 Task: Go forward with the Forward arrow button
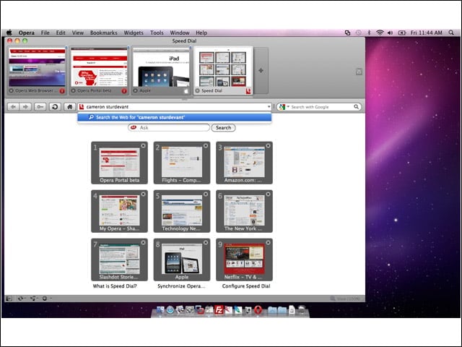coord(25,107)
